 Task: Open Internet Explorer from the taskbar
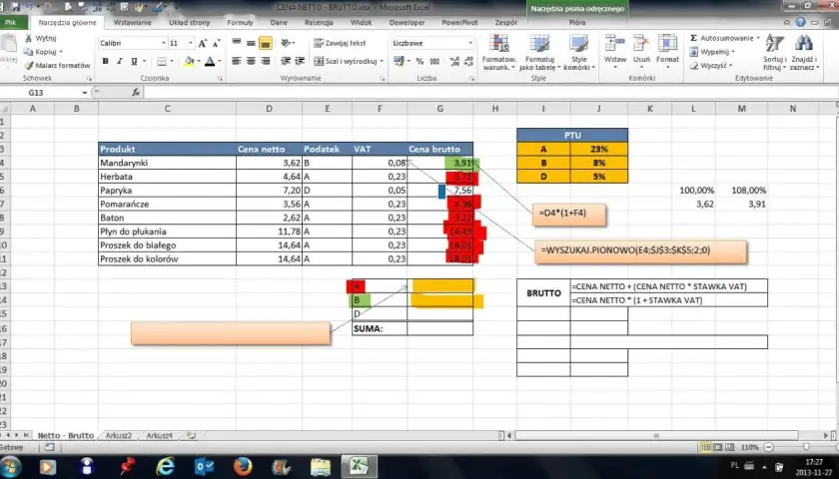[166, 467]
